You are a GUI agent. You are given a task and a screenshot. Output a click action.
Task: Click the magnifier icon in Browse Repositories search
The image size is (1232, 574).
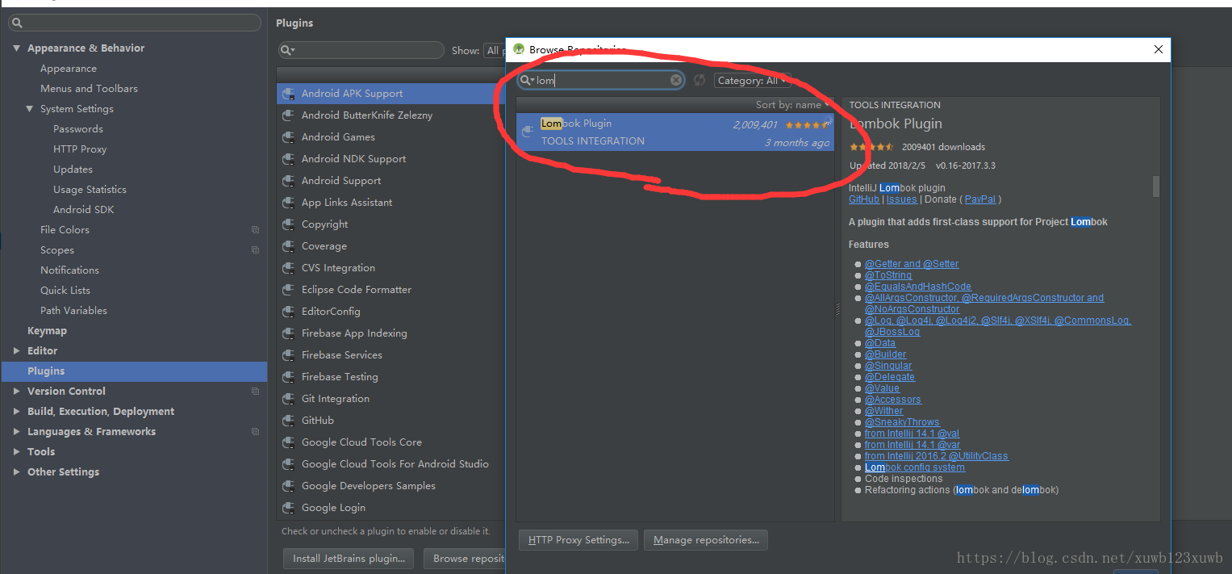pyautogui.click(x=527, y=80)
